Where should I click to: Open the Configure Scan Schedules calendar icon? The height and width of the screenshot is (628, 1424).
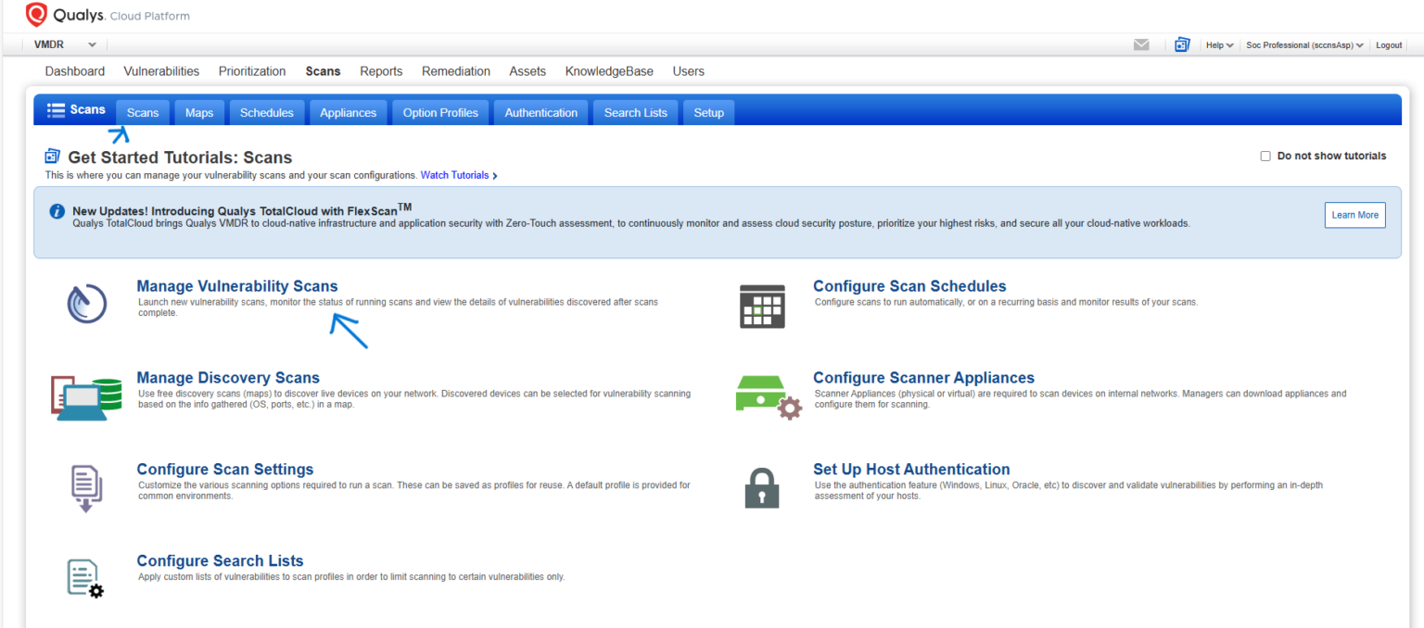763,305
